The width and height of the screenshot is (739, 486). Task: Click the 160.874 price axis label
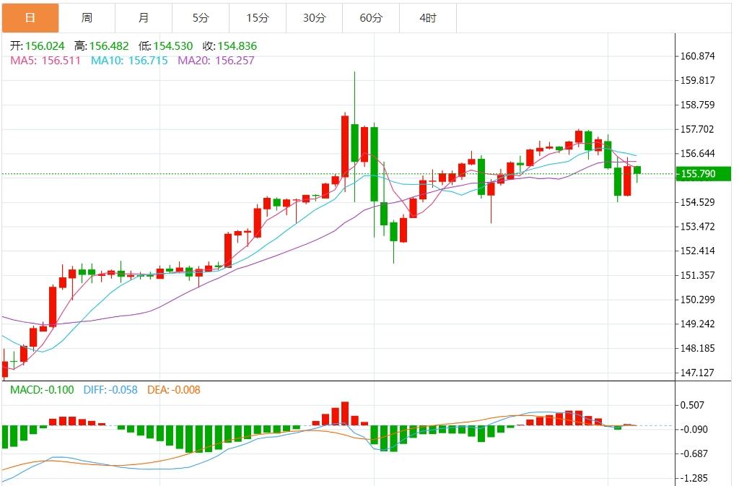[x=698, y=56]
